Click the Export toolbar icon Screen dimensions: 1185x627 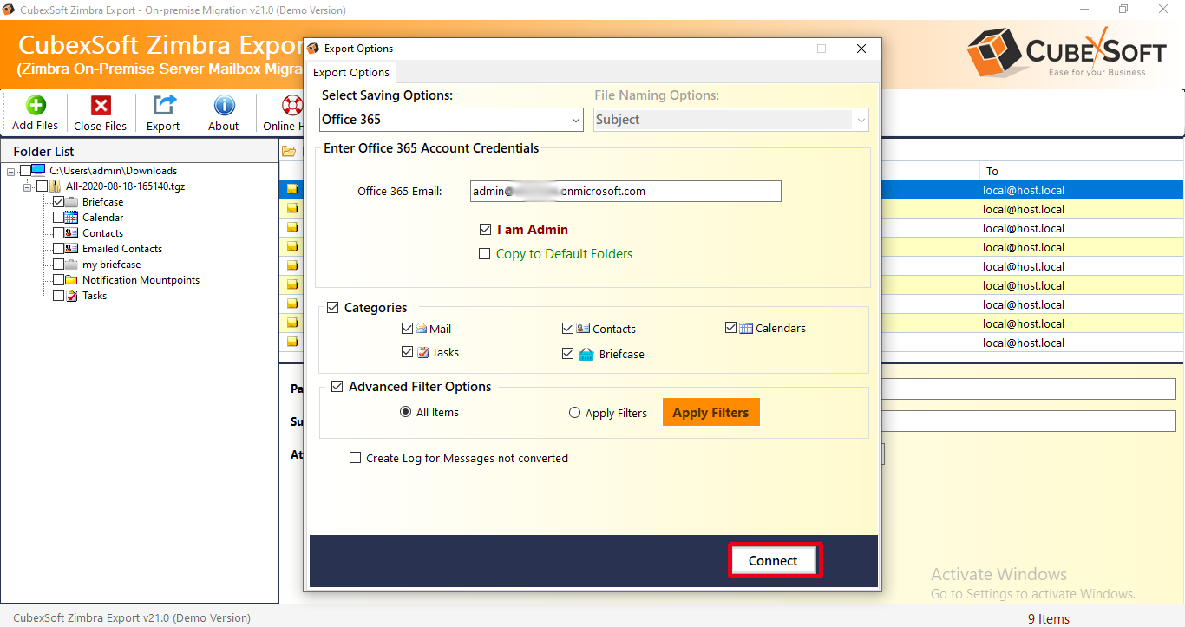[163, 106]
